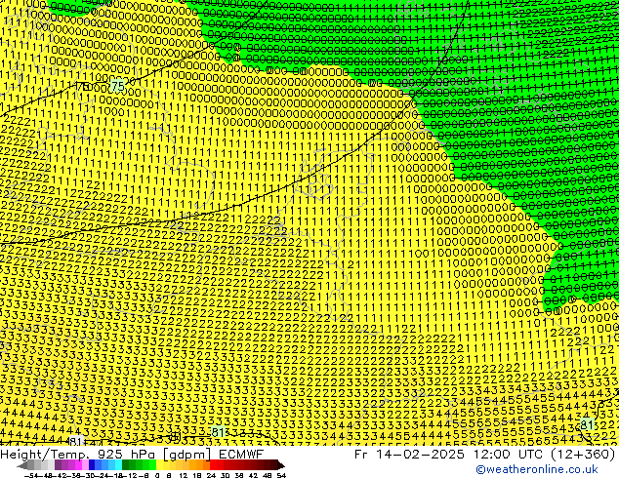Click the dark blue swatch in the legend

[x=92, y=465]
